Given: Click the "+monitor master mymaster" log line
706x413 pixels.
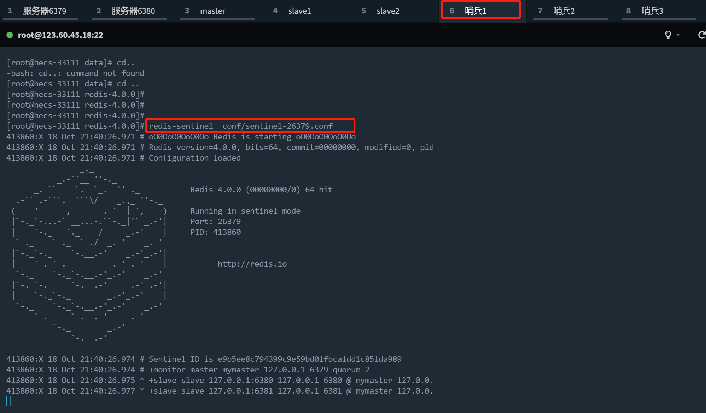Looking at the screenshot, I should (x=259, y=370).
